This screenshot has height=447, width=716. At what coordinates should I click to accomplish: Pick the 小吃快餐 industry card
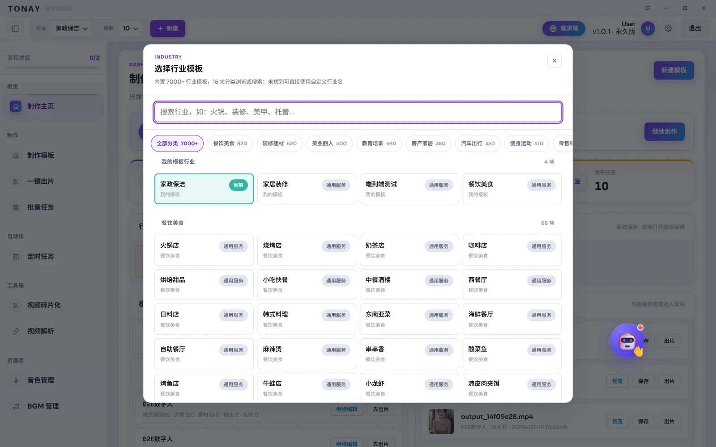tap(307, 284)
